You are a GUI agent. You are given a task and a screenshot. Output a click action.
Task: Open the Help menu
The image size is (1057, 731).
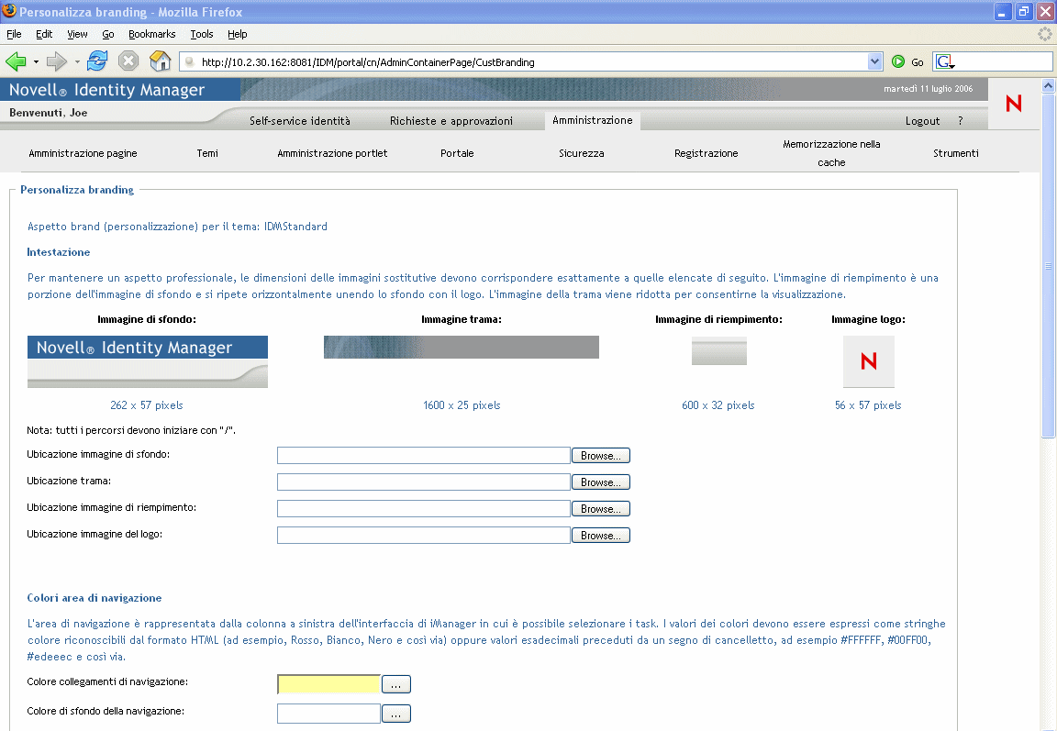pos(238,34)
